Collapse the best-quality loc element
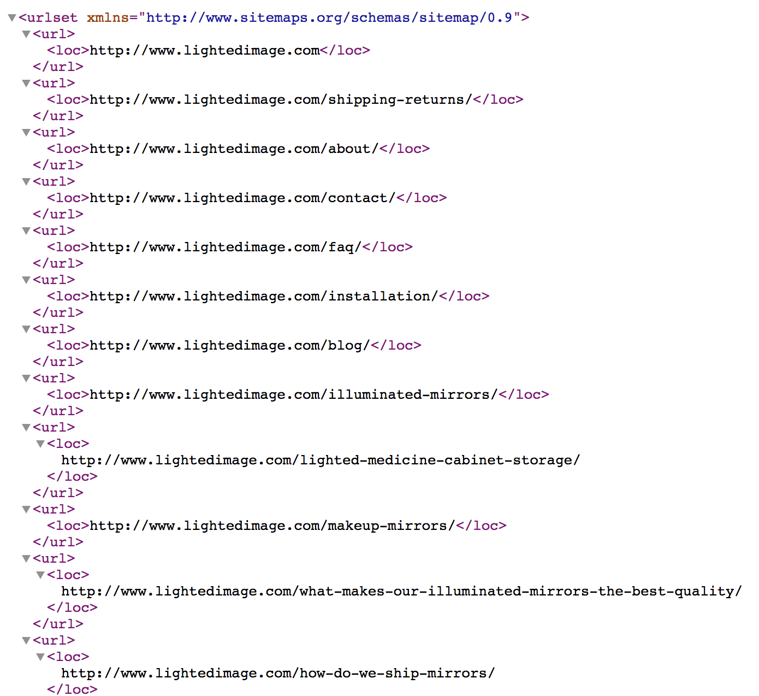 39,575
